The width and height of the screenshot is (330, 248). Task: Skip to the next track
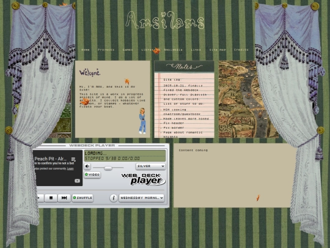[x=64, y=198]
